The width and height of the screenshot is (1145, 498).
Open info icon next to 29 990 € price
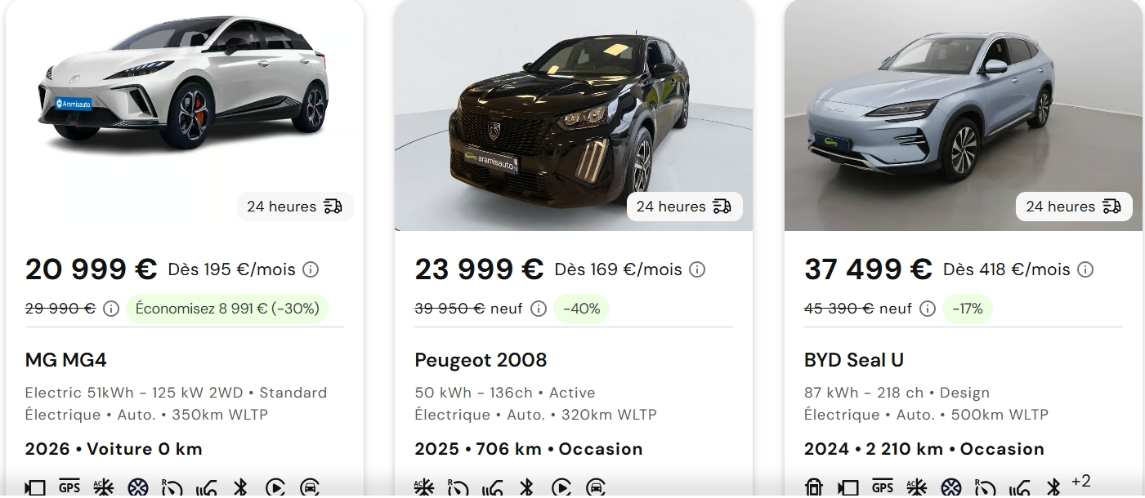(111, 309)
